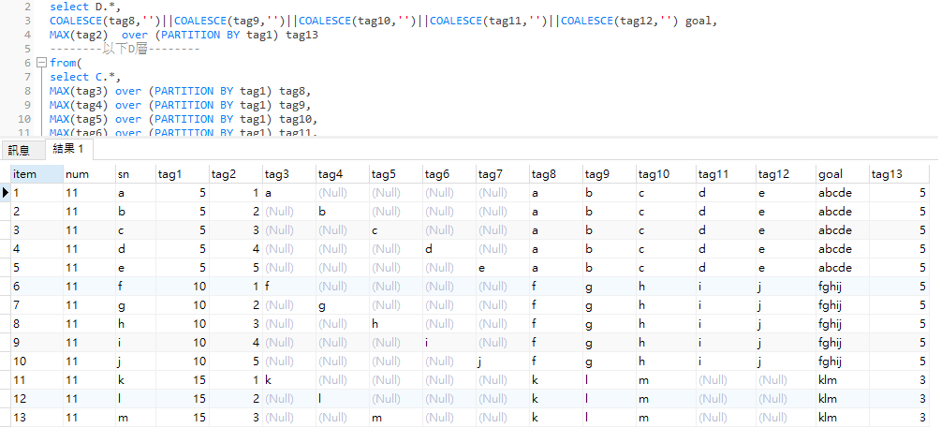Click the sn cell 'm' in item 13 row
The image size is (941, 428).
135,417
